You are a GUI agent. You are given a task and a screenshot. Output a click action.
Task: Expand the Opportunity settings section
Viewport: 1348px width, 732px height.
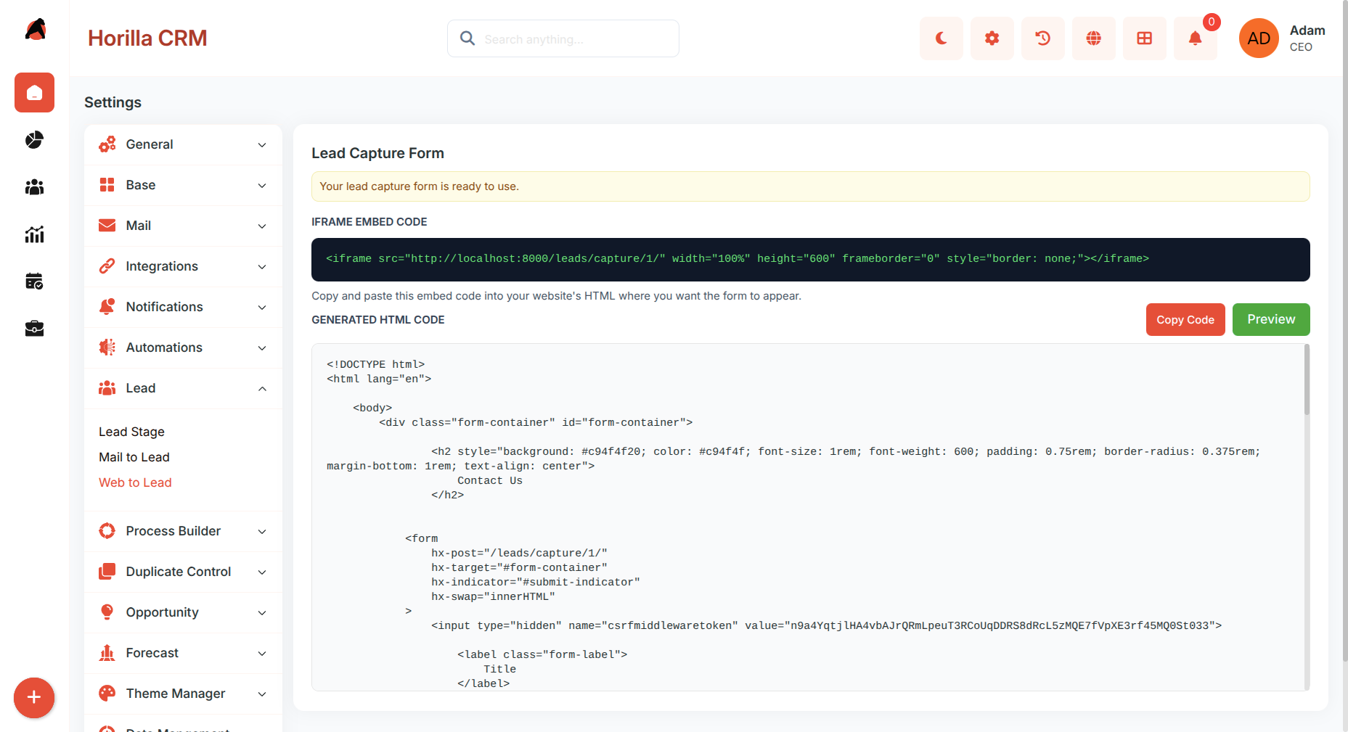click(x=183, y=612)
